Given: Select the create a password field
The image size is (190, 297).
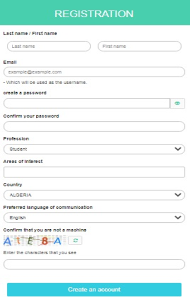Looking at the screenshot, I should coord(87,103).
